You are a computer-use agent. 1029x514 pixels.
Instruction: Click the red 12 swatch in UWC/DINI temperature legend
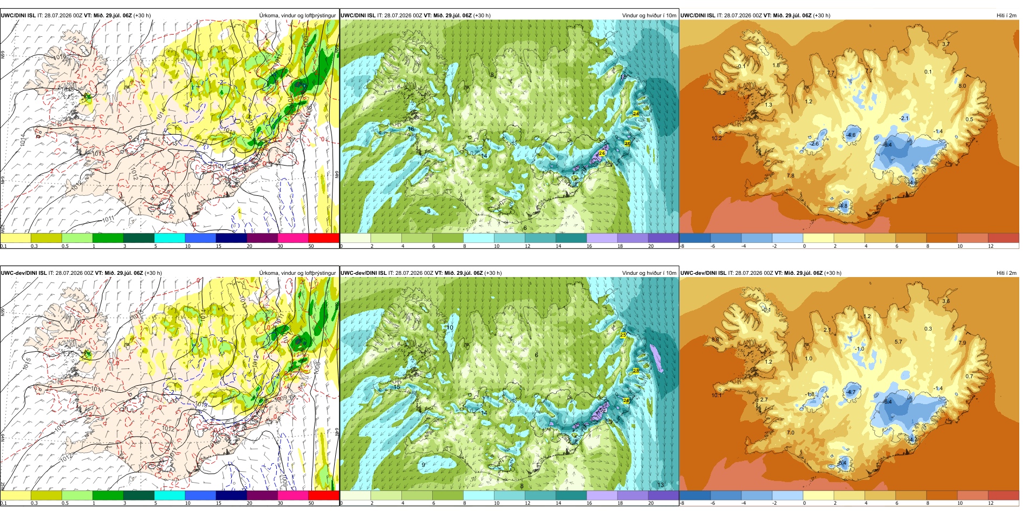point(1004,238)
